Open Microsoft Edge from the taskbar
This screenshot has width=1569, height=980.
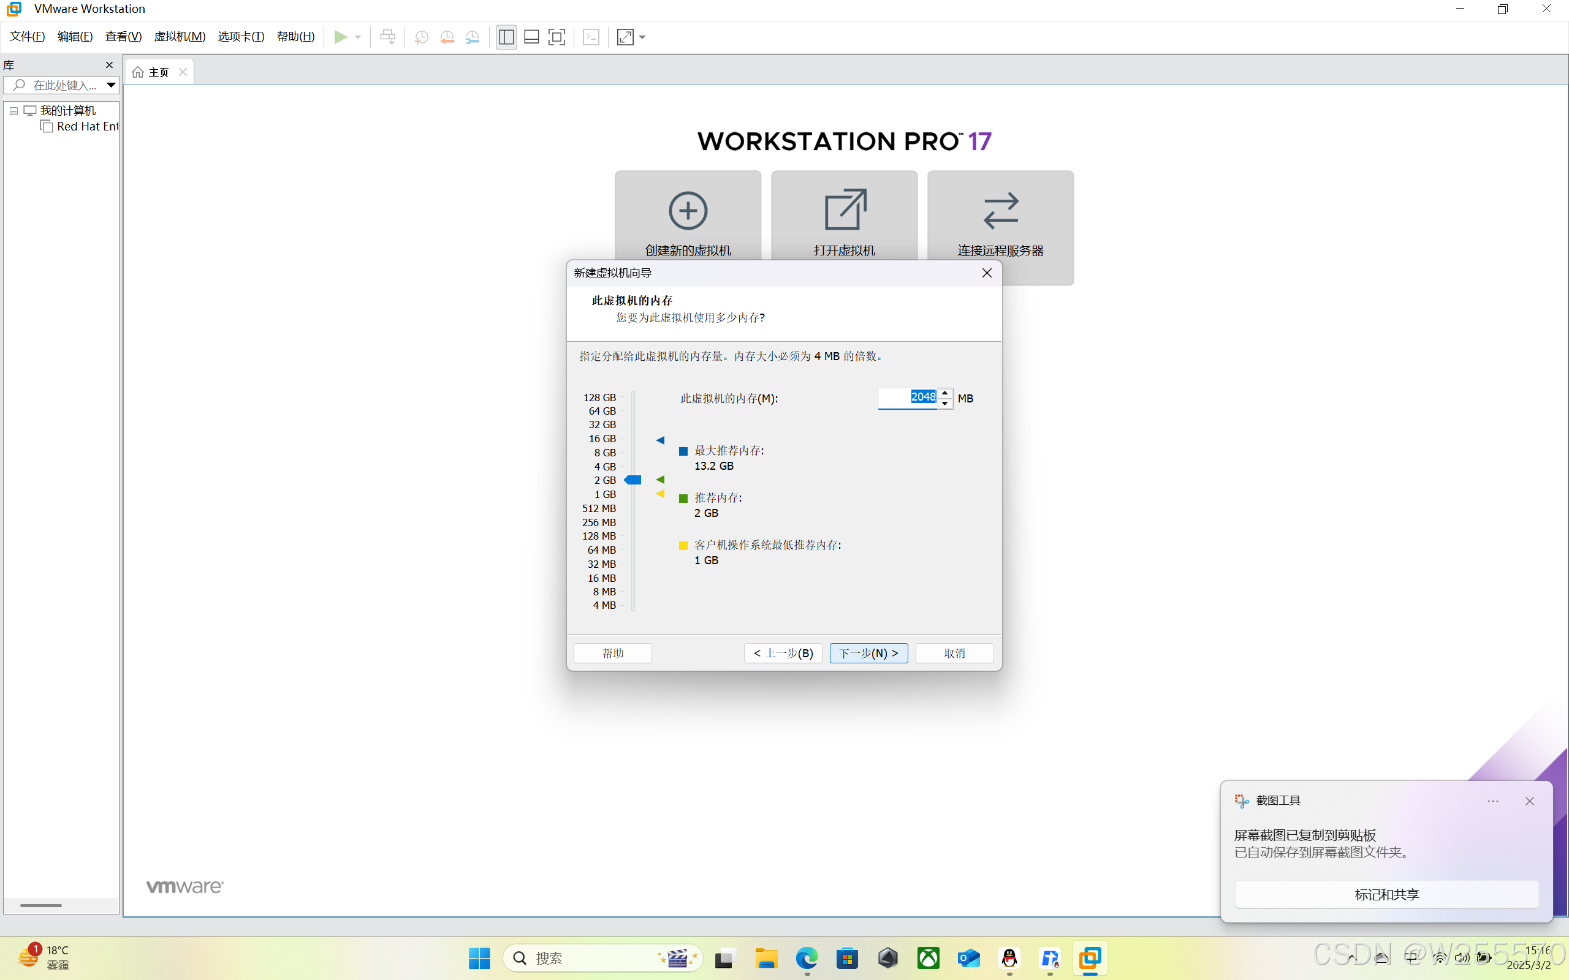tap(807, 958)
